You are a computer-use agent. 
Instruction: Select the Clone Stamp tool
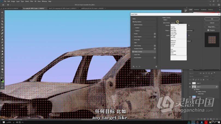[2, 39]
